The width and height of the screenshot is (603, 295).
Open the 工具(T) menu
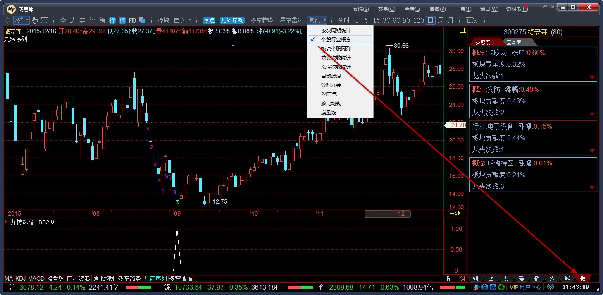coord(463,9)
